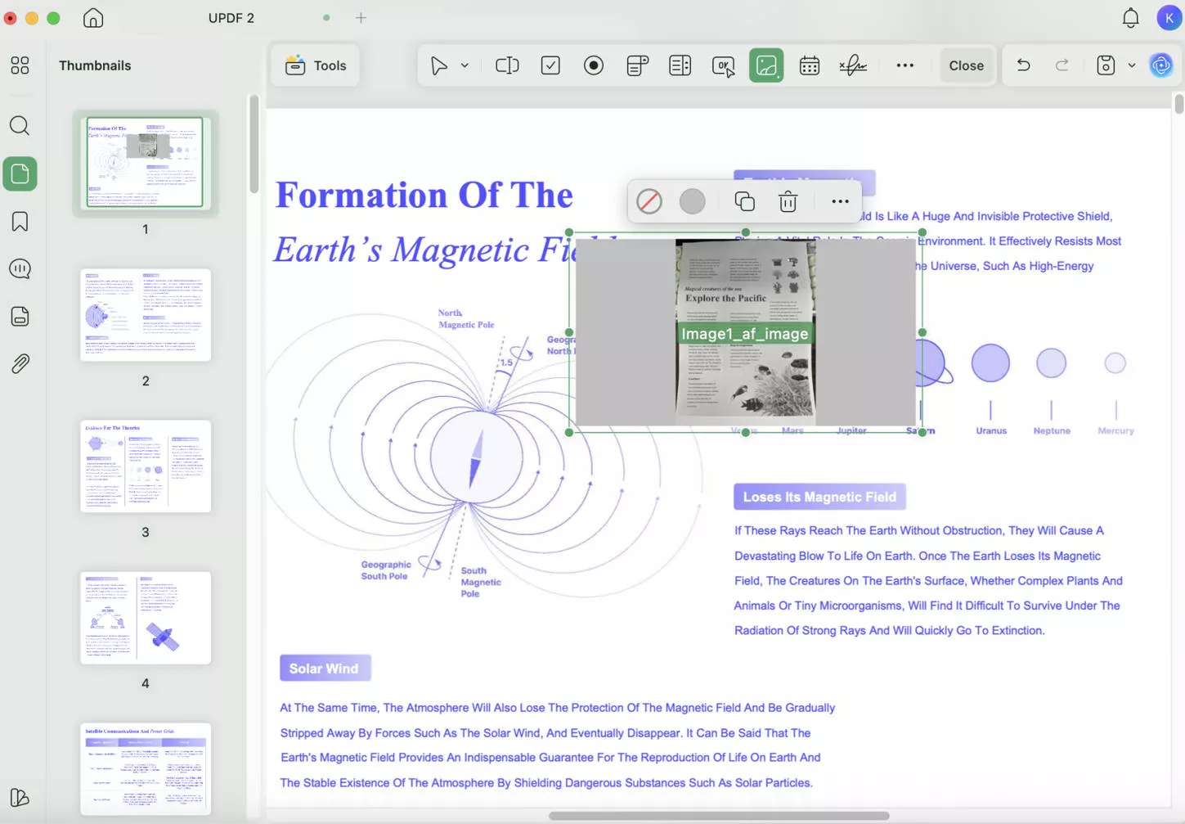The width and height of the screenshot is (1185, 824).
Task: Select the list box field tool
Action: pyautogui.click(x=680, y=65)
